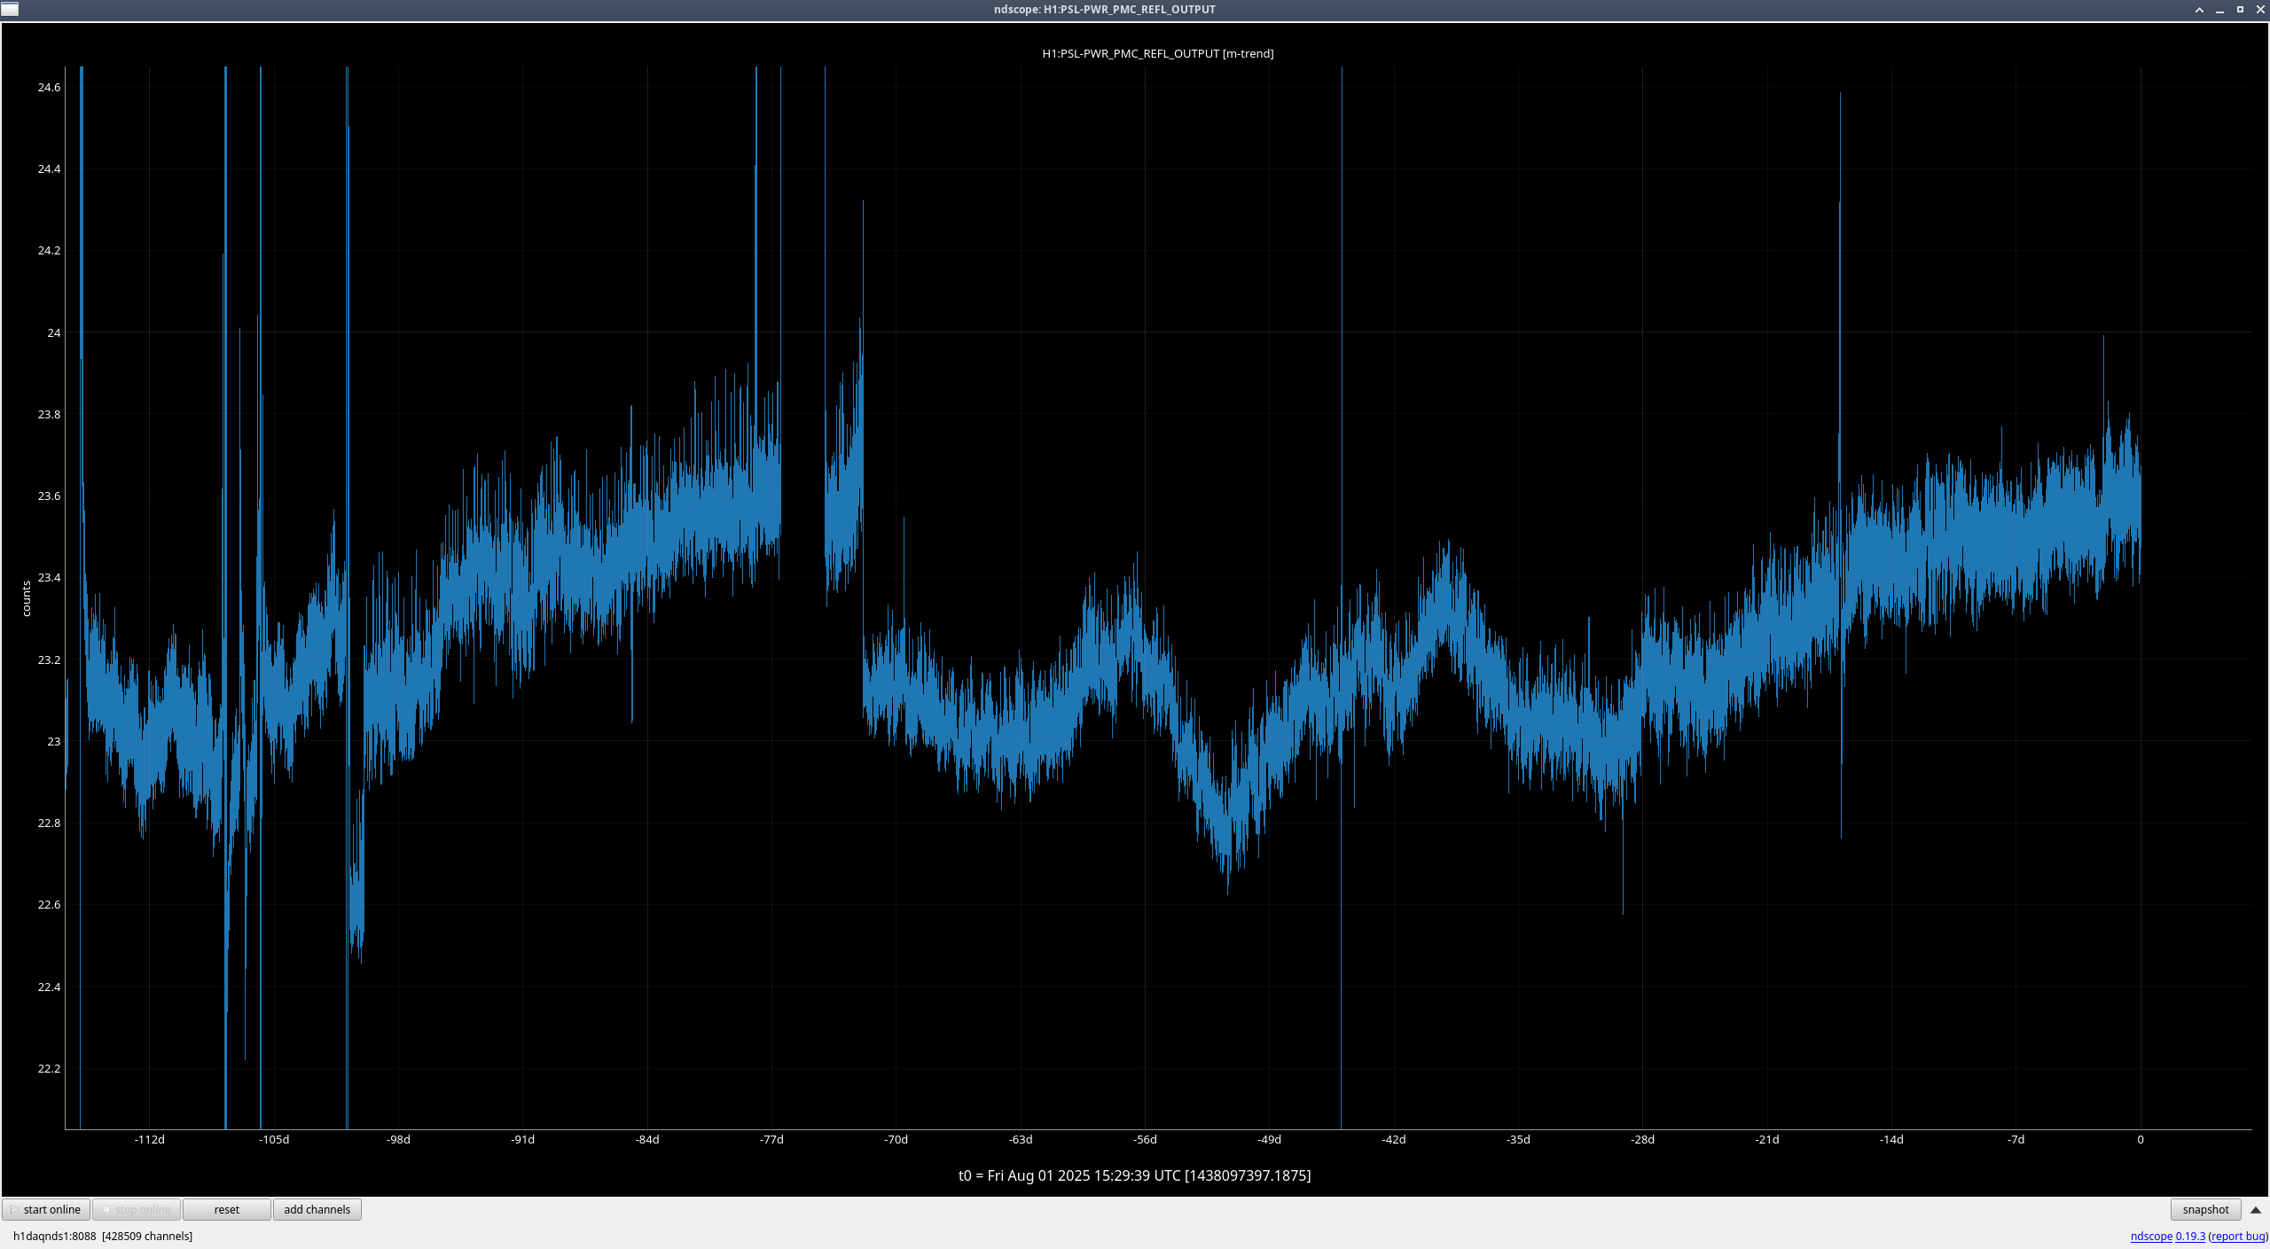Viewport: 2270px width, 1249px height.
Task: Click the [428509 channels] status text
Action: point(147,1236)
